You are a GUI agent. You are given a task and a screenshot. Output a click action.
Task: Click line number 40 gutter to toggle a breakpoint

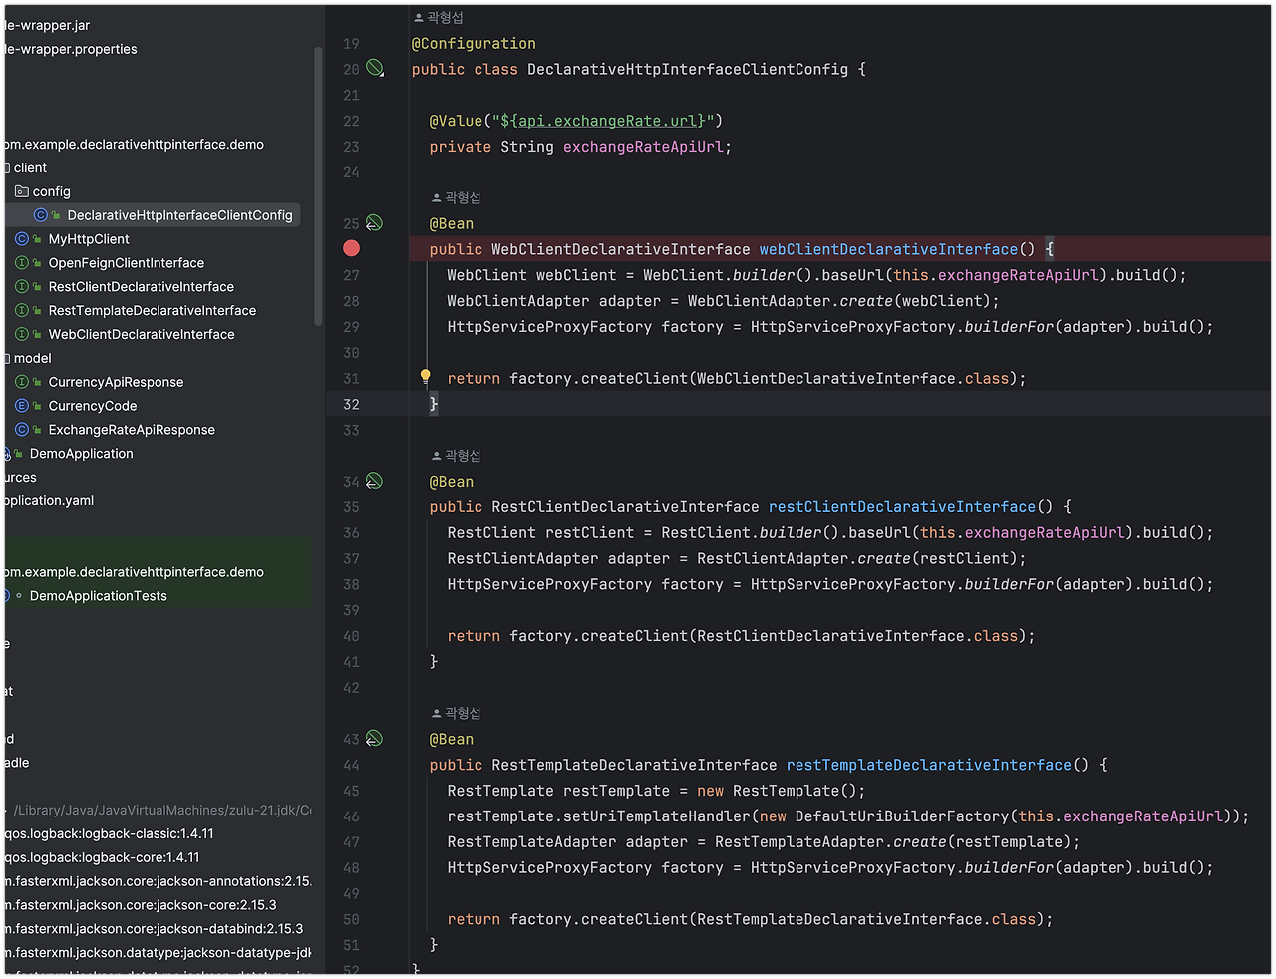pyautogui.click(x=351, y=635)
